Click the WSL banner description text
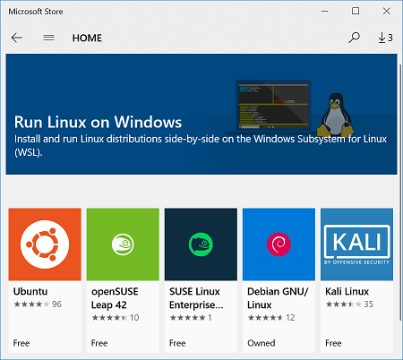The height and width of the screenshot is (360, 403). [201, 146]
